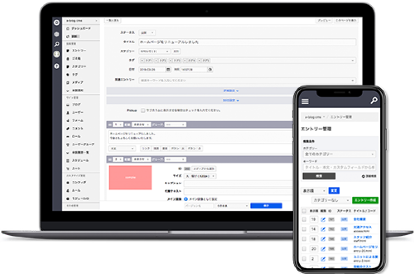
Task: Click the pink sample image thumbnail
Action: pyautogui.click(x=130, y=177)
